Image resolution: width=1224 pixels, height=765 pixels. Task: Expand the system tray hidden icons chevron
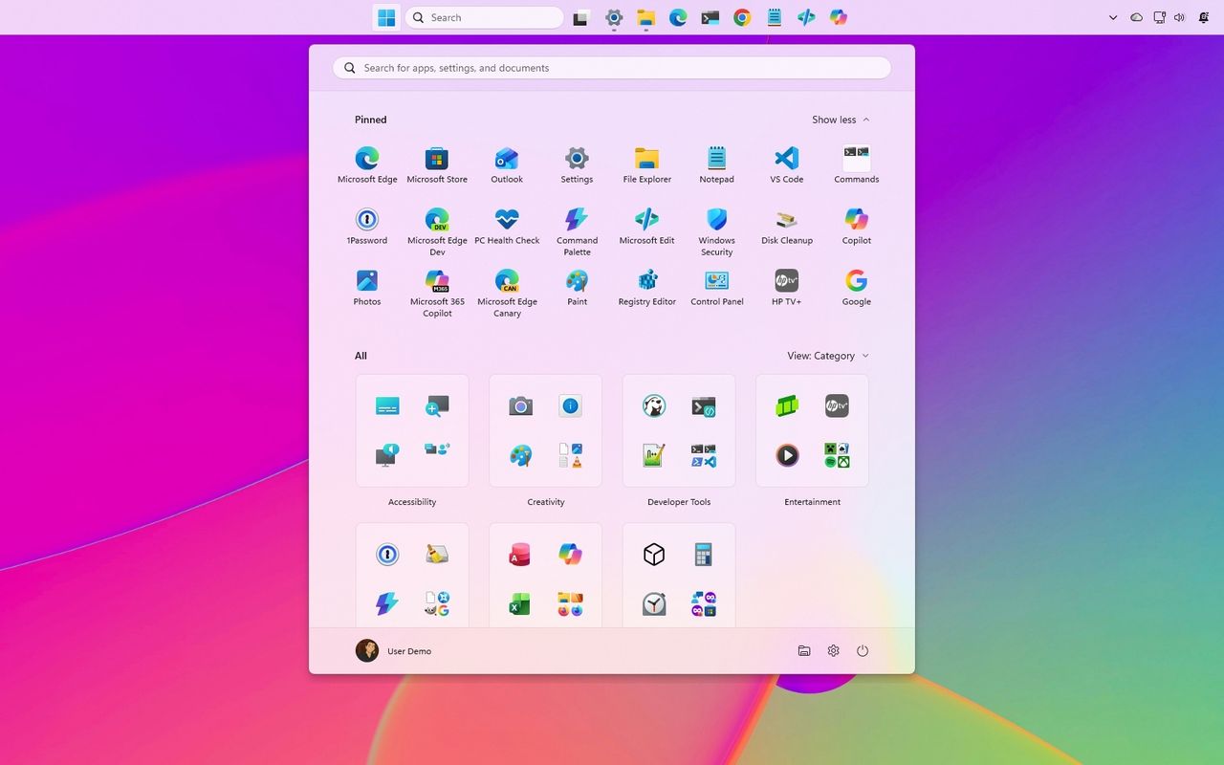point(1113,17)
